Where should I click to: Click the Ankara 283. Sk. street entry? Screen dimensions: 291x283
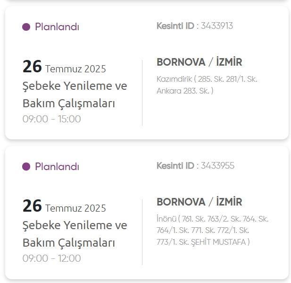coord(183,91)
